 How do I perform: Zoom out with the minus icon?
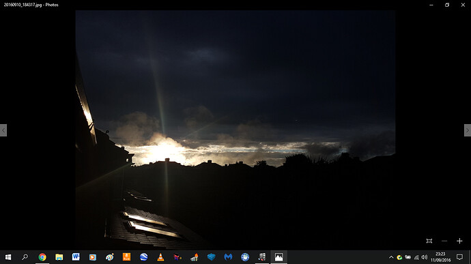[444, 241]
